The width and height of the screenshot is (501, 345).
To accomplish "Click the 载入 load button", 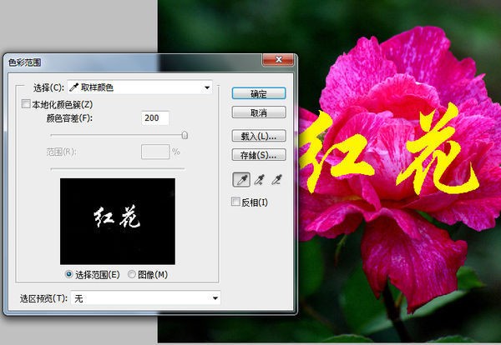I will click(259, 135).
